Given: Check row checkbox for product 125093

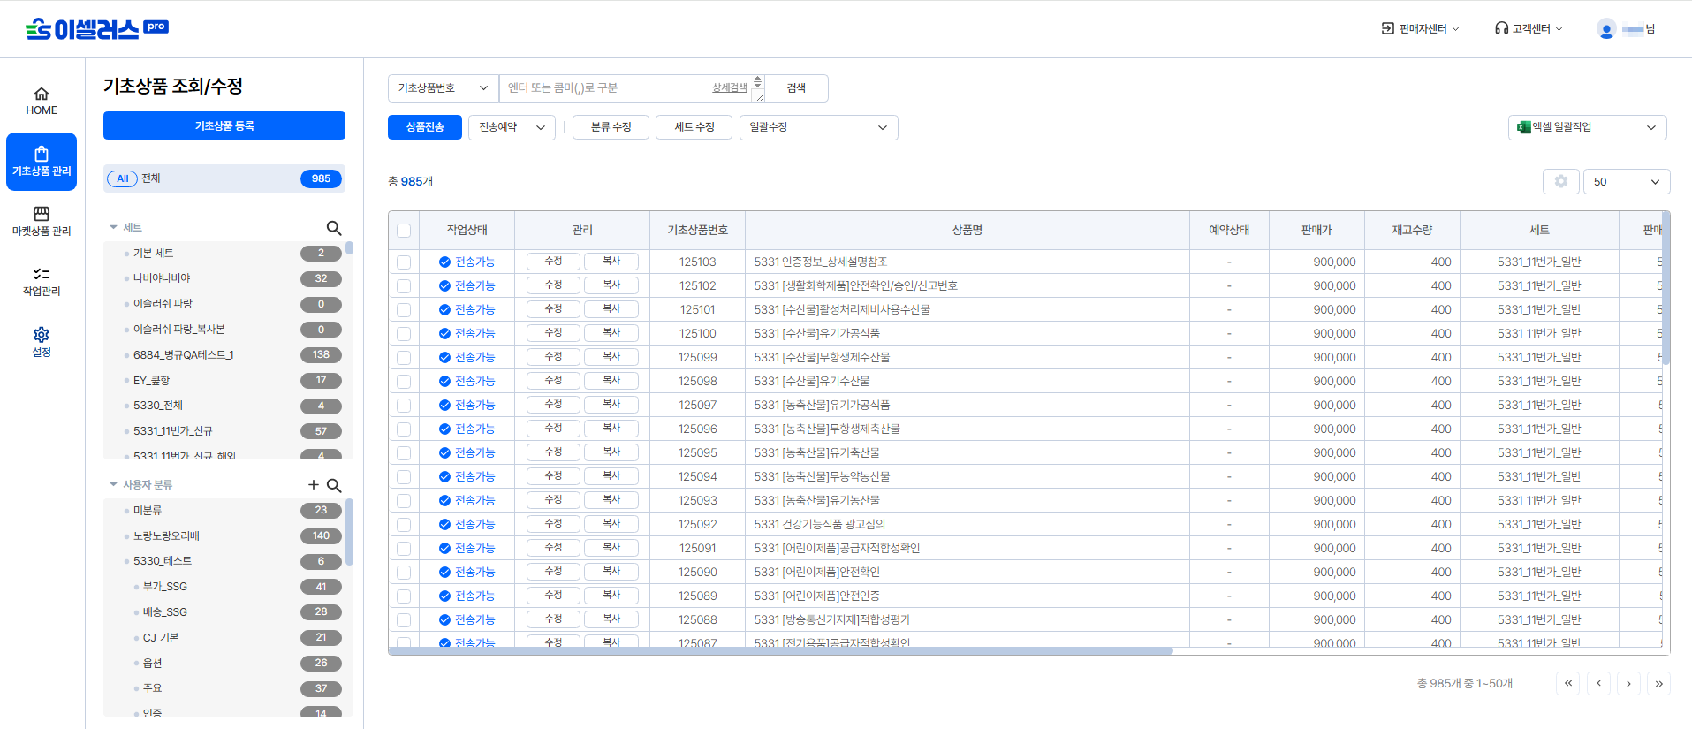Looking at the screenshot, I should (x=404, y=501).
